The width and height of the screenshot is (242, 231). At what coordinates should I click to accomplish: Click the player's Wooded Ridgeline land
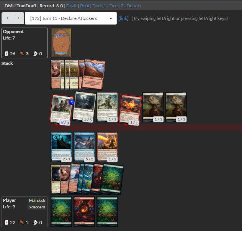74,178
